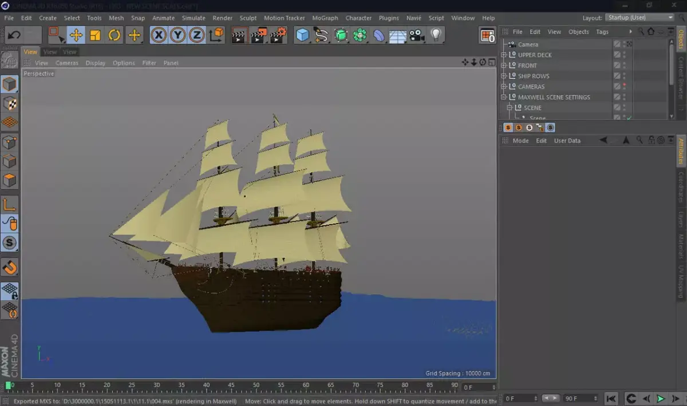Switch to the Attributes side tab

(x=681, y=152)
